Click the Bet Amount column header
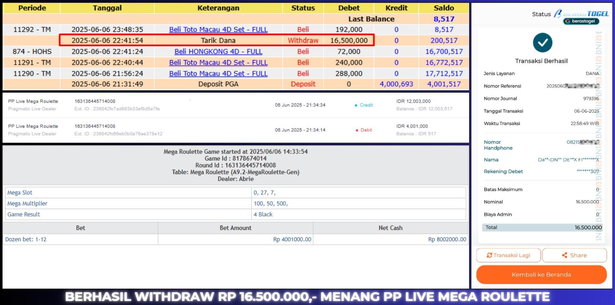The width and height of the screenshot is (615, 305). pyautogui.click(x=235, y=228)
